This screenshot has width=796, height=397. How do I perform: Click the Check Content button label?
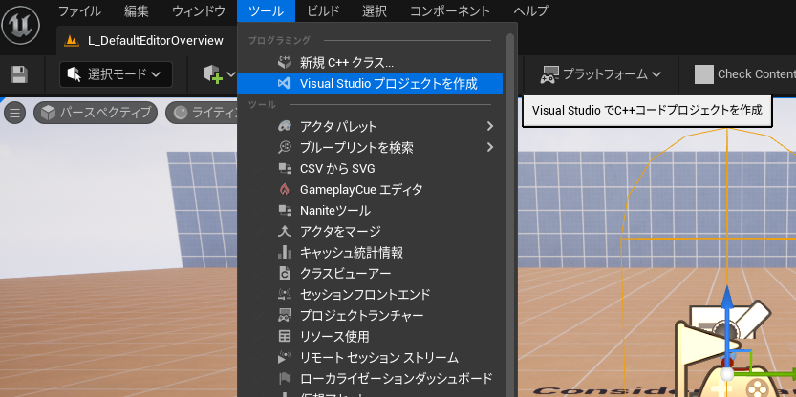(x=757, y=74)
